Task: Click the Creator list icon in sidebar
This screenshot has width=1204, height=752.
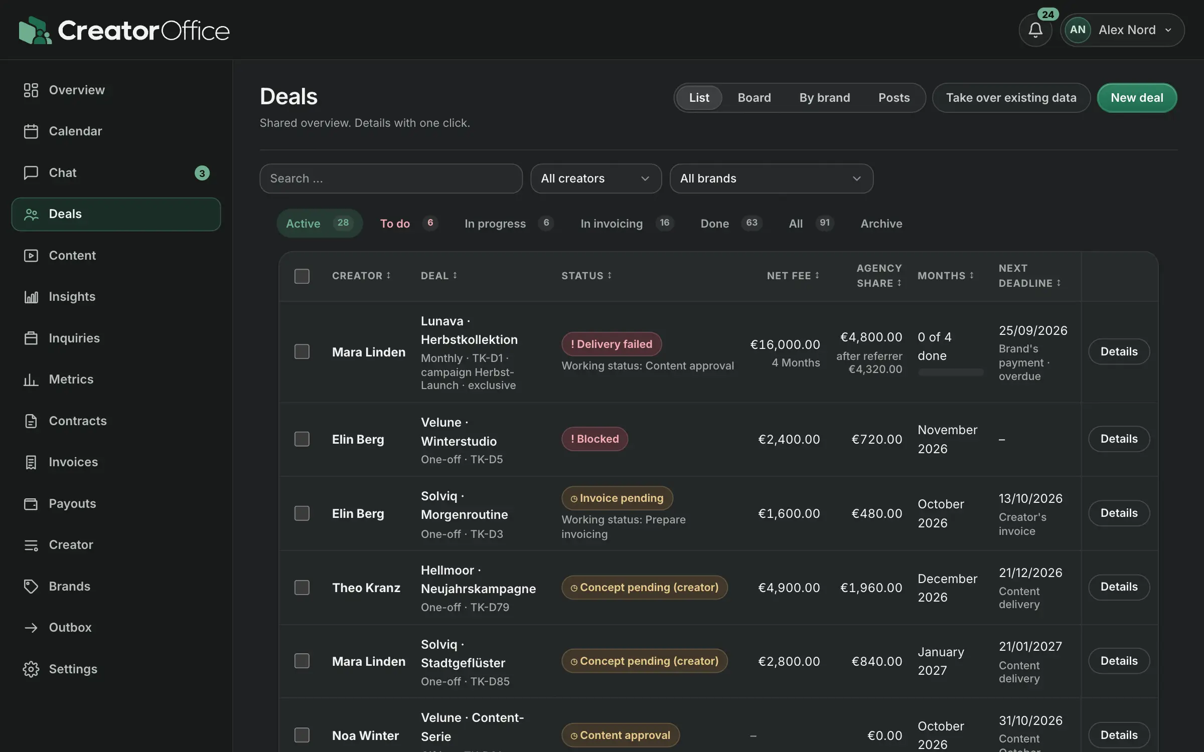Action: coord(31,545)
